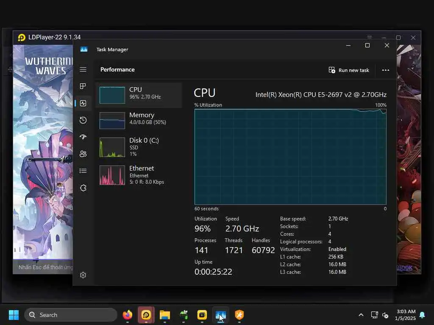The width and height of the screenshot is (434, 325).
Task: Select Disk 0 (C:) resource
Action: [139, 147]
